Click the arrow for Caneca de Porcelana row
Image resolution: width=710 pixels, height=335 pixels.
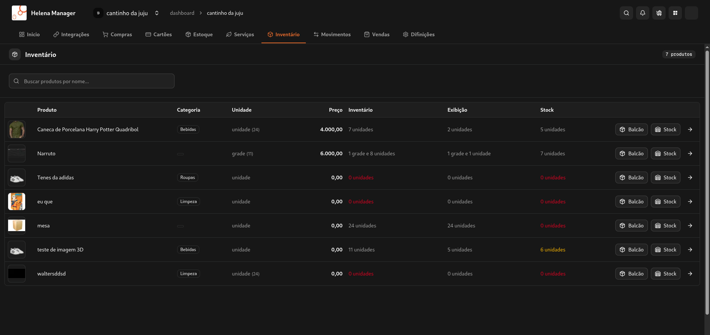pos(690,129)
